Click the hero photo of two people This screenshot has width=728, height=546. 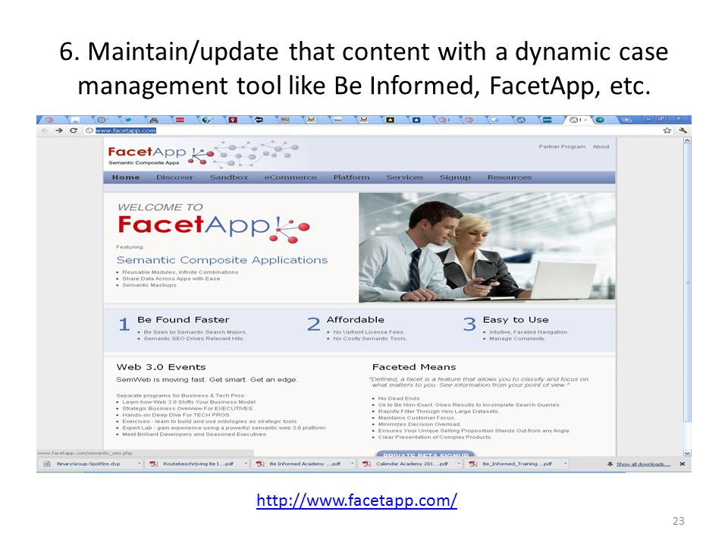(487, 247)
